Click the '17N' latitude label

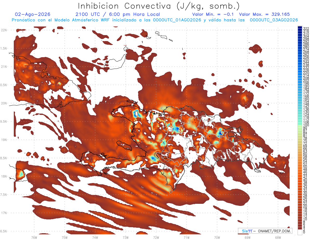pos(4,213)
